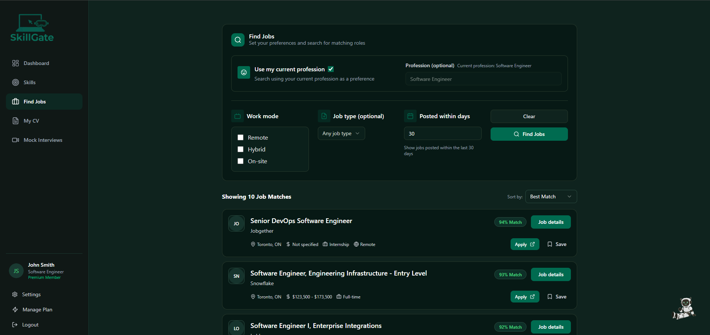Click the bookmark icon on Senior DevOps job
The width and height of the screenshot is (710, 335).
pos(550,244)
